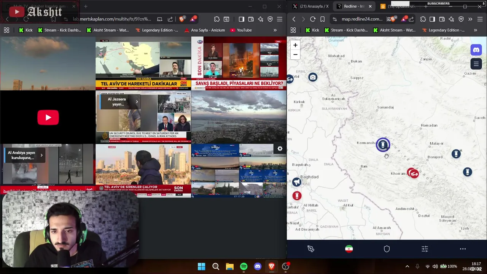This screenshot has height=274, width=487.
Task: Toggle the sidebar in the Redline window
Action: click(432, 19)
